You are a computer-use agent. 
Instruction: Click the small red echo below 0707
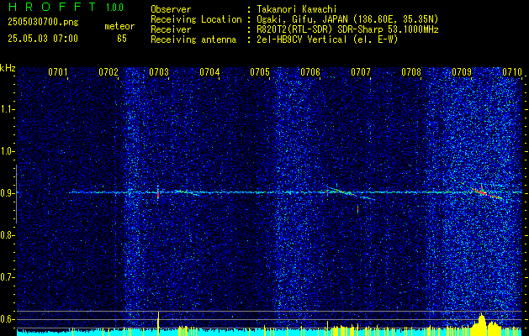click(357, 210)
